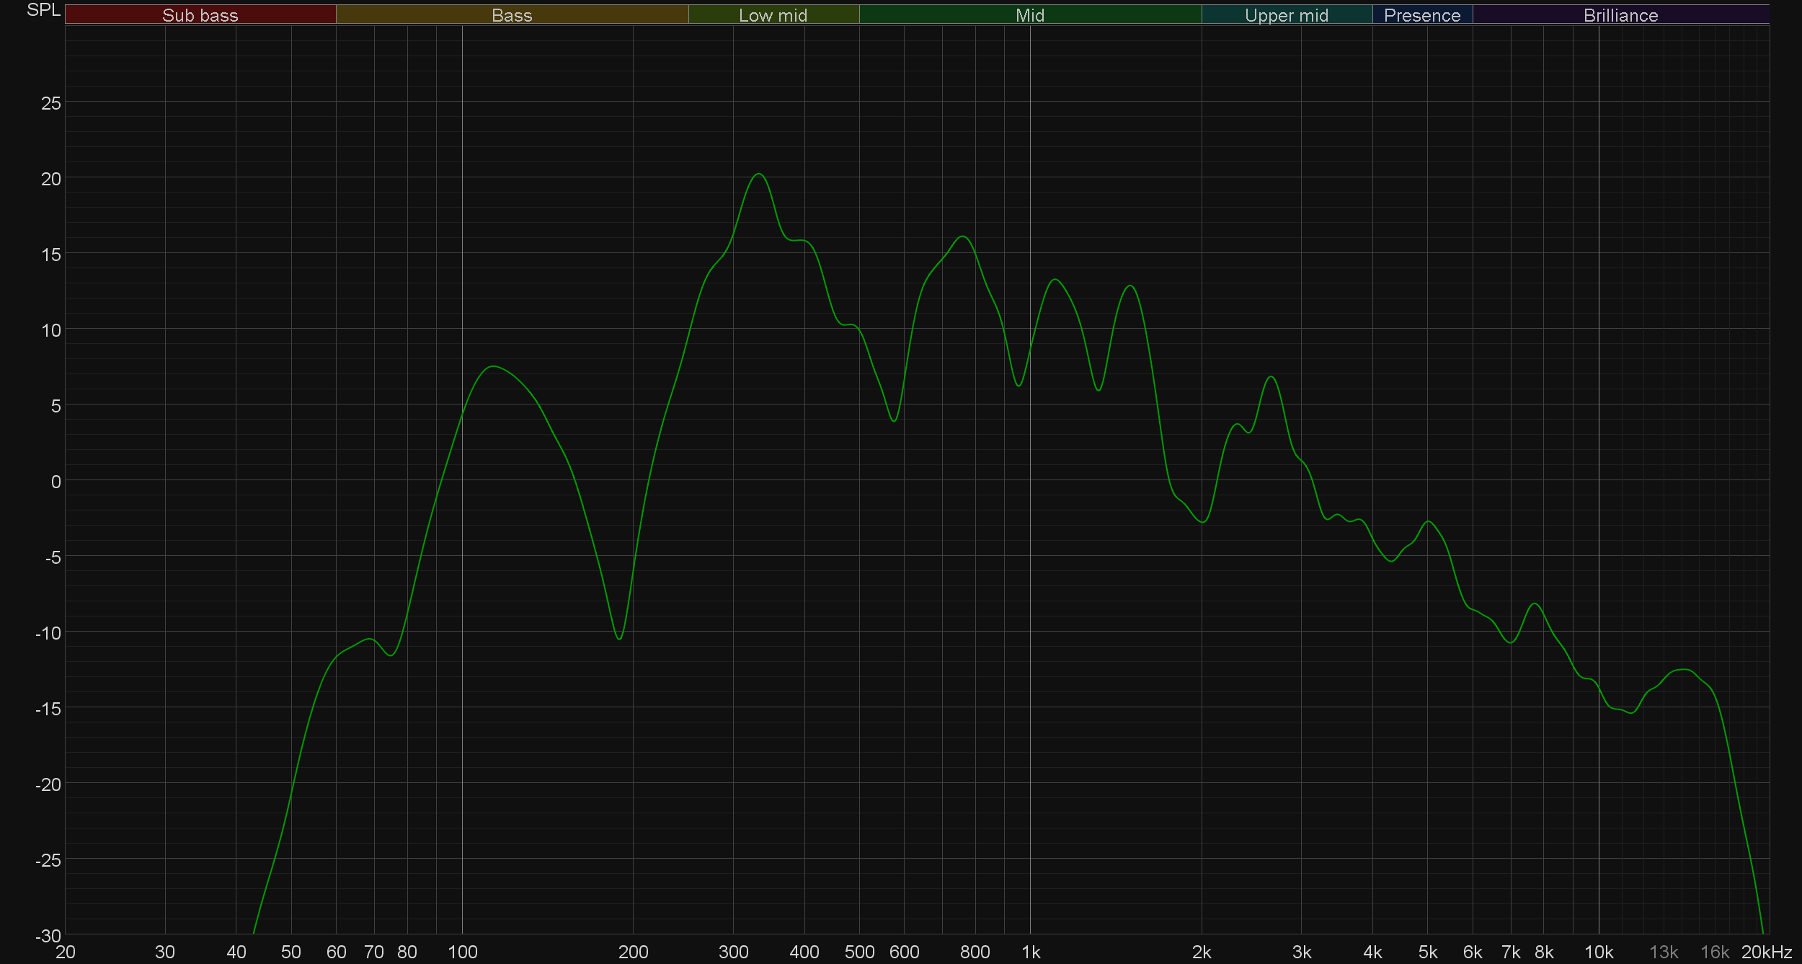
Task: Click the 0 dB label on SPL axis
Action: [56, 482]
